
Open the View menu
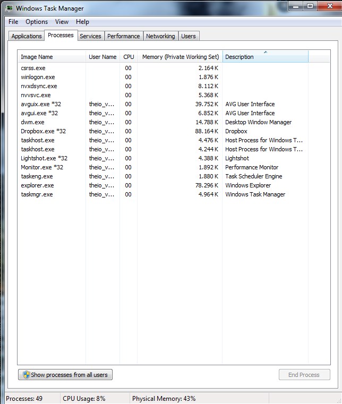[62, 22]
